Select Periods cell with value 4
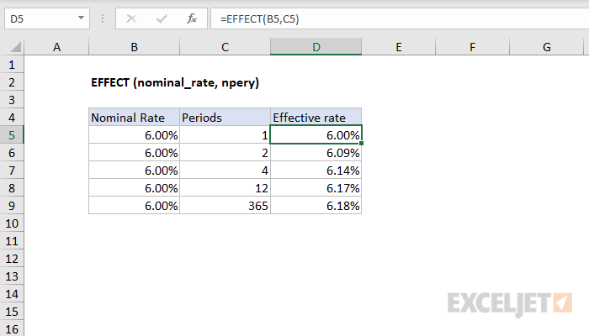 (x=225, y=171)
